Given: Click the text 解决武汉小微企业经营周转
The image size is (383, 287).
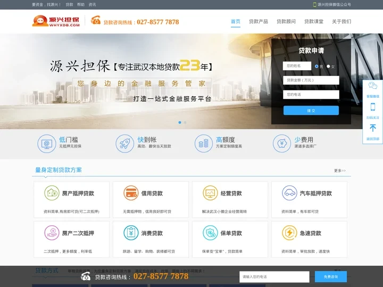Looking at the screenshot, I should [x=224, y=212].
